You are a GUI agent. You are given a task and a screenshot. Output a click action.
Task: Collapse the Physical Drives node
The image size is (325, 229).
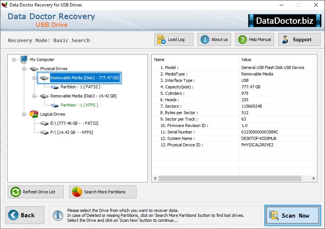click(x=24, y=69)
